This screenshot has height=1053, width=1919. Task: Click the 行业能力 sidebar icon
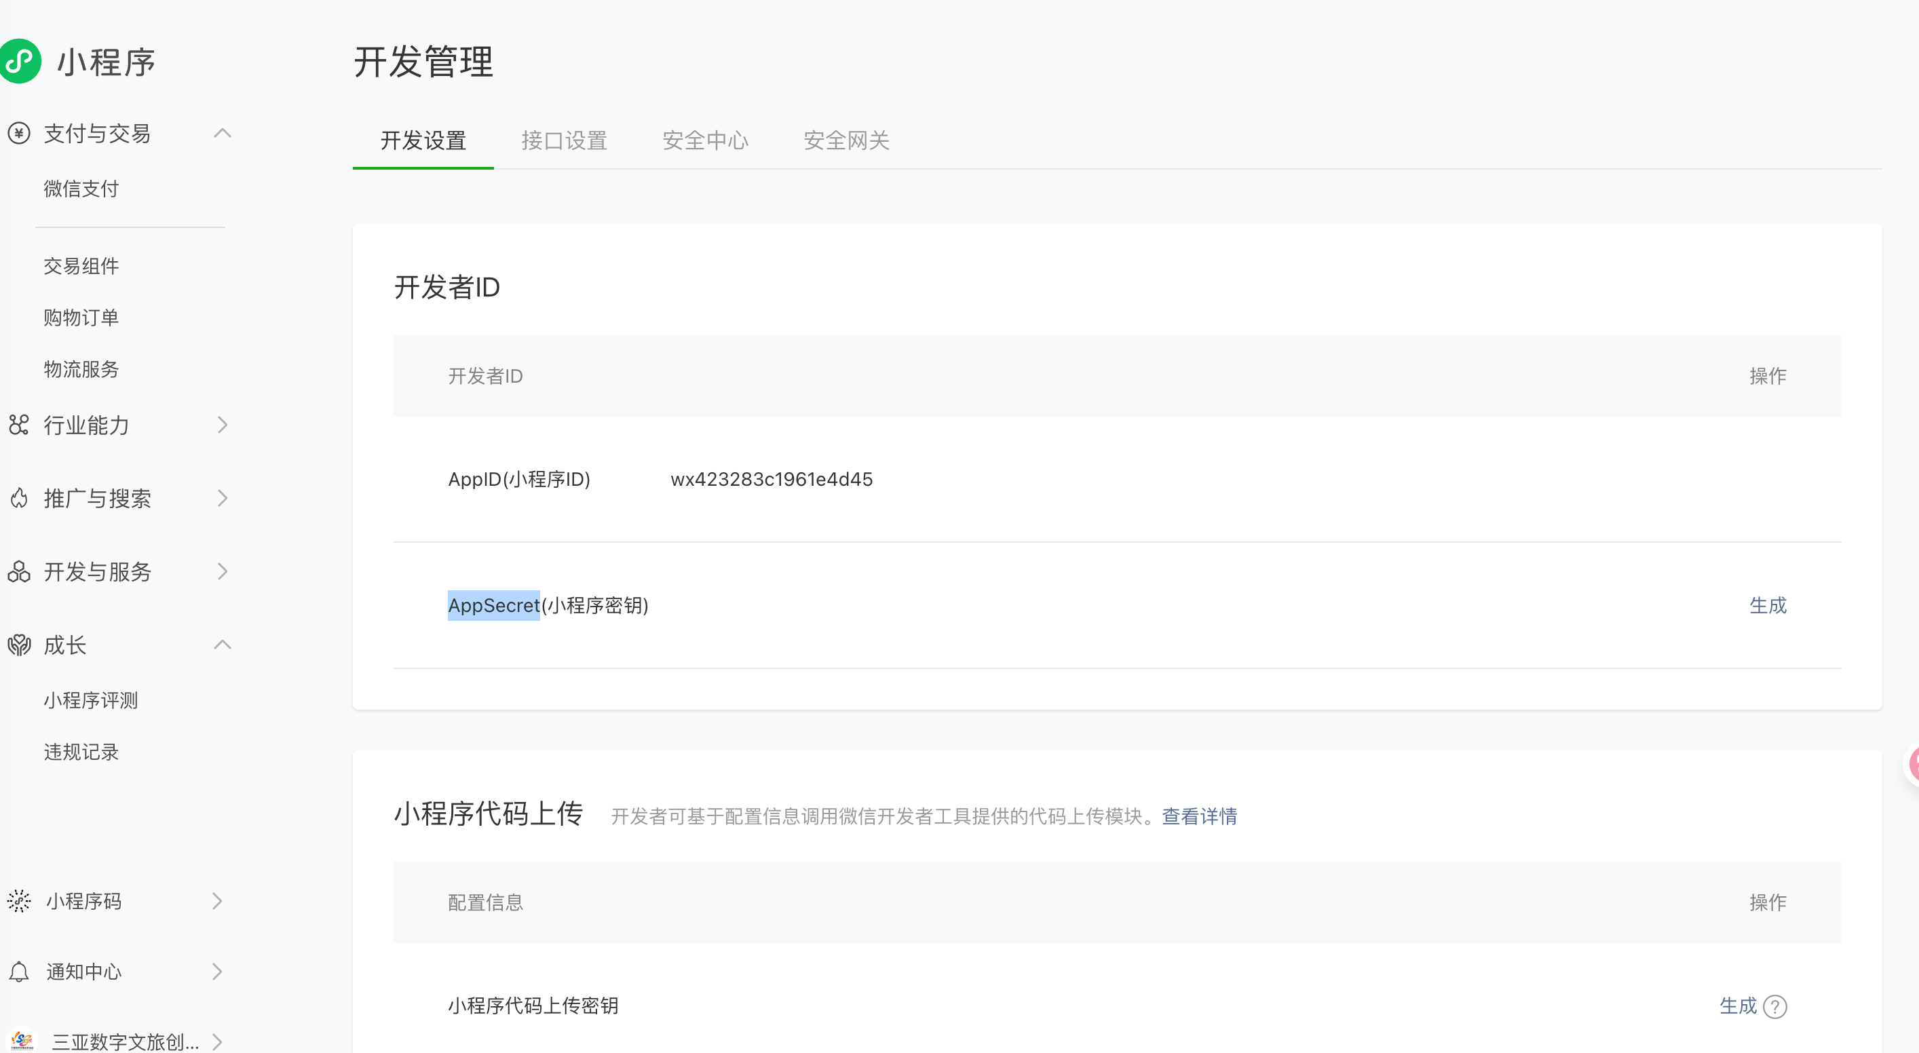[x=18, y=425]
